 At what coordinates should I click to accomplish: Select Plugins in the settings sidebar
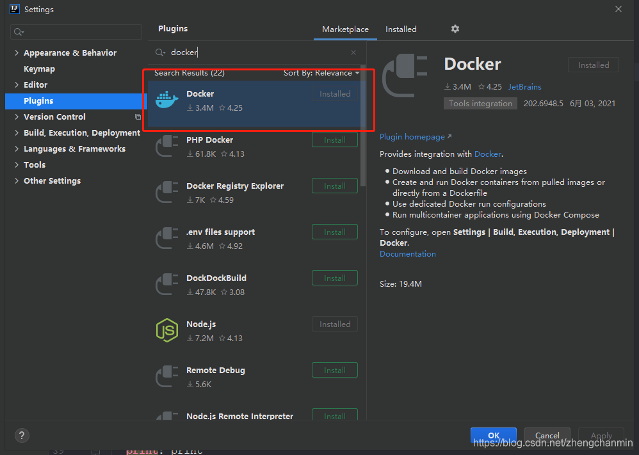[x=39, y=100]
